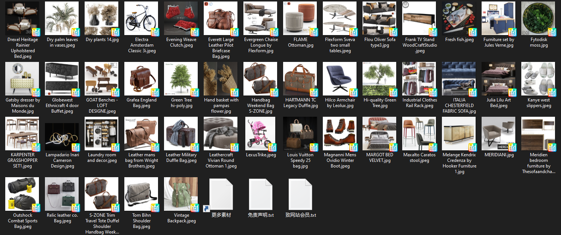Image resolution: width=561 pixels, height=235 pixels.
Task: Choose the MARGOT BED VELVET.jpg file
Action: click(x=380, y=134)
